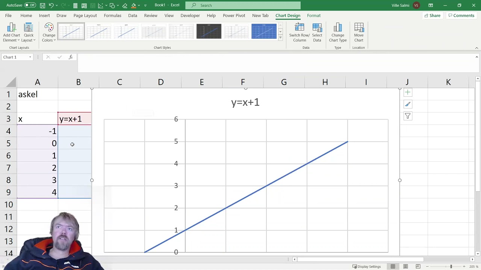Open the Data ribbon tab
The image size is (481, 270).
[x=133, y=15]
